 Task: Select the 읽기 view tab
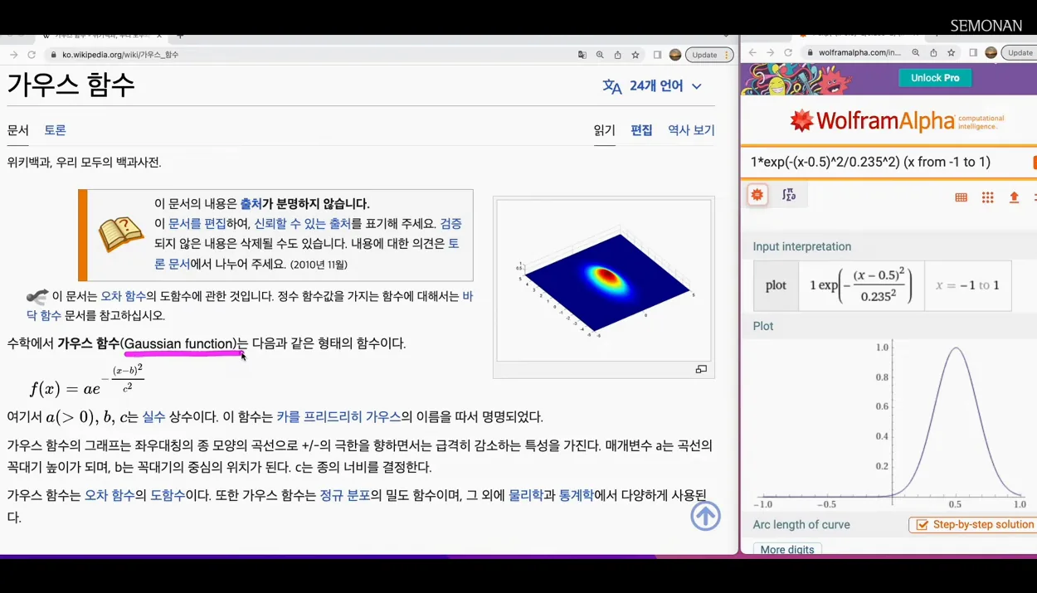(605, 130)
